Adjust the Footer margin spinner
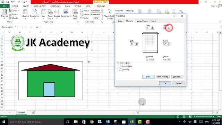 pos(169,59)
